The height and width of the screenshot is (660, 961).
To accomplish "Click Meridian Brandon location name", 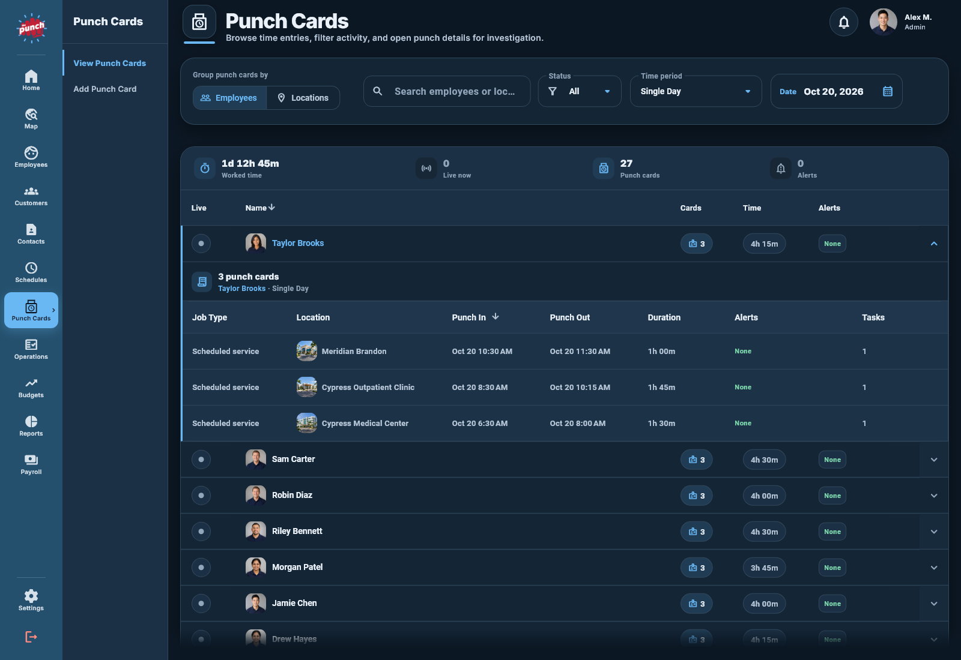I will click(354, 352).
